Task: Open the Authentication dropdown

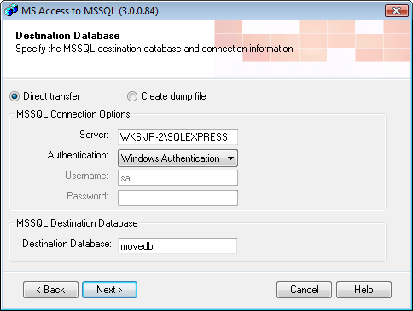Action: click(x=177, y=158)
